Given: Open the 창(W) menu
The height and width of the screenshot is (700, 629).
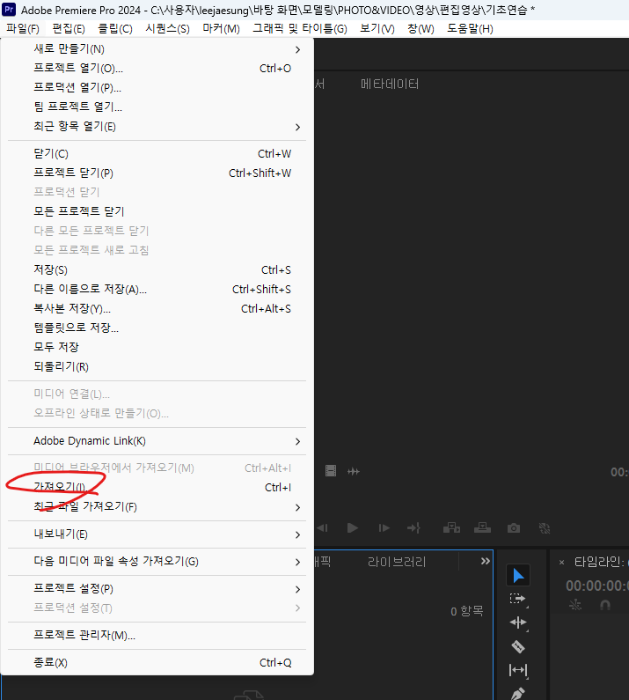Looking at the screenshot, I should (421, 29).
